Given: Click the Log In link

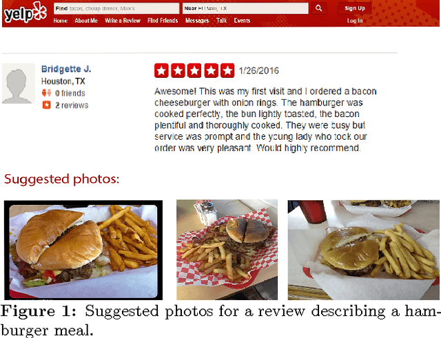Looking at the screenshot, I should pyautogui.click(x=355, y=21).
